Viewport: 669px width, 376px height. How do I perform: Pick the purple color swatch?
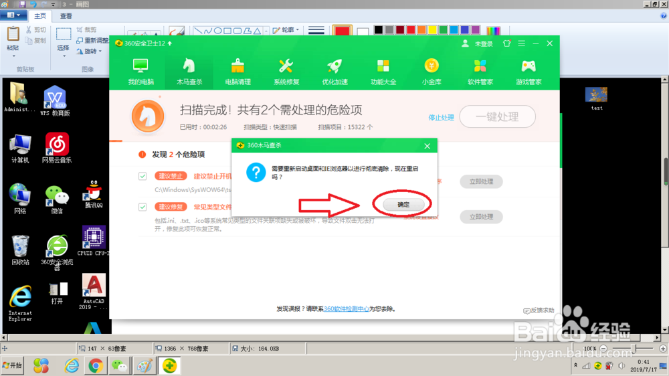pyautogui.click(x=475, y=29)
